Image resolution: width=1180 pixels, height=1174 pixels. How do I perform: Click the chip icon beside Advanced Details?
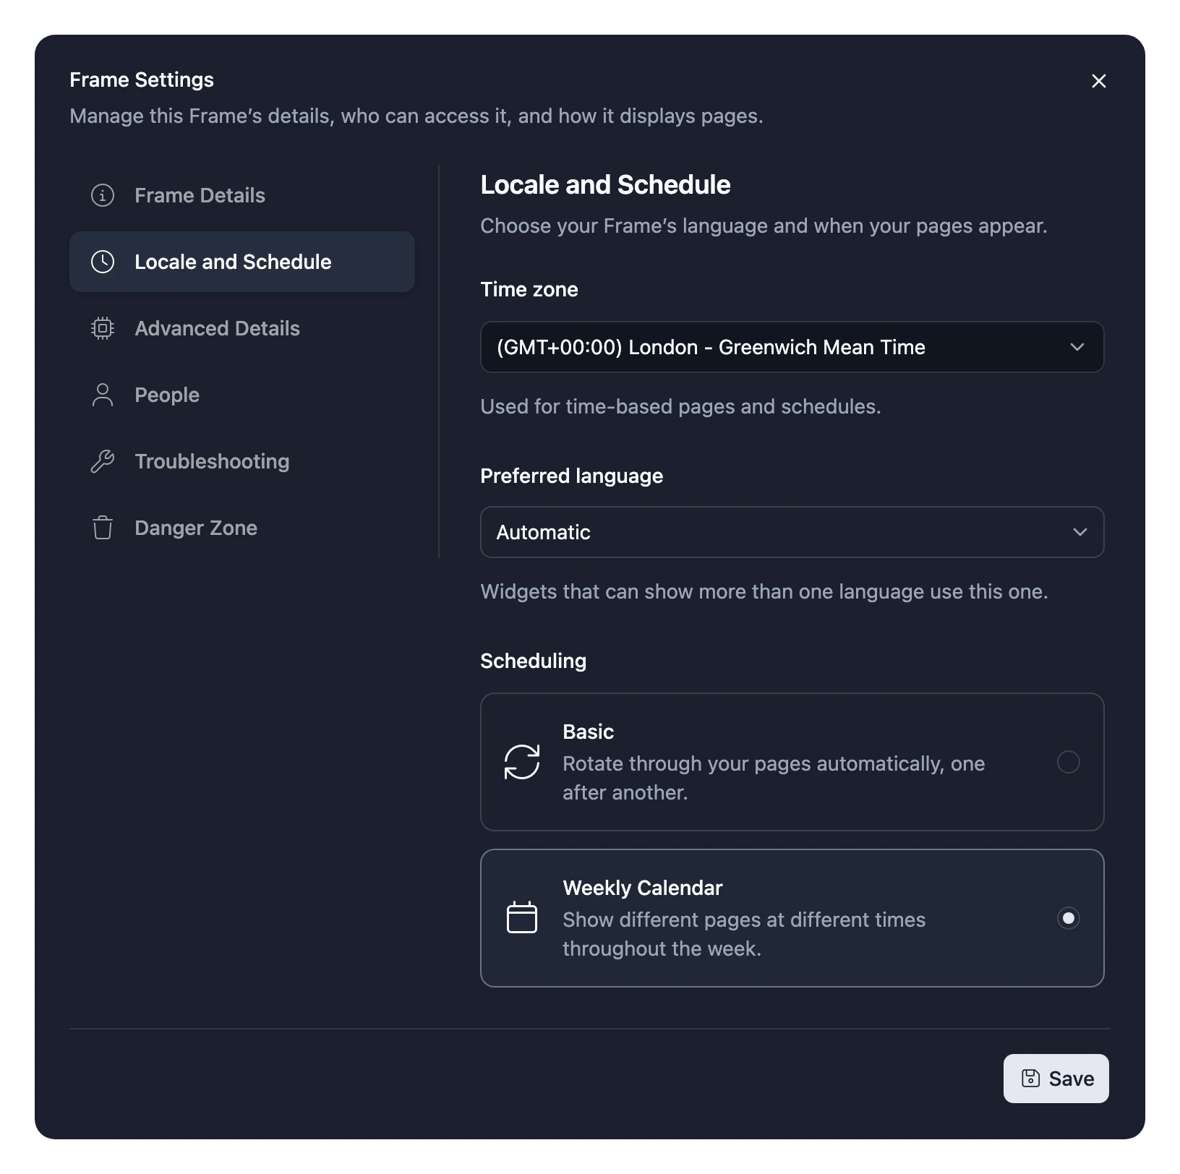pos(103,328)
